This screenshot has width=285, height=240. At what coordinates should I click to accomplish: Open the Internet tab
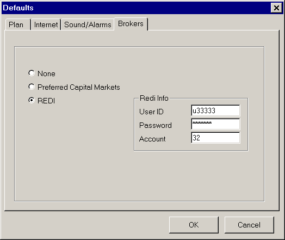pos(46,24)
